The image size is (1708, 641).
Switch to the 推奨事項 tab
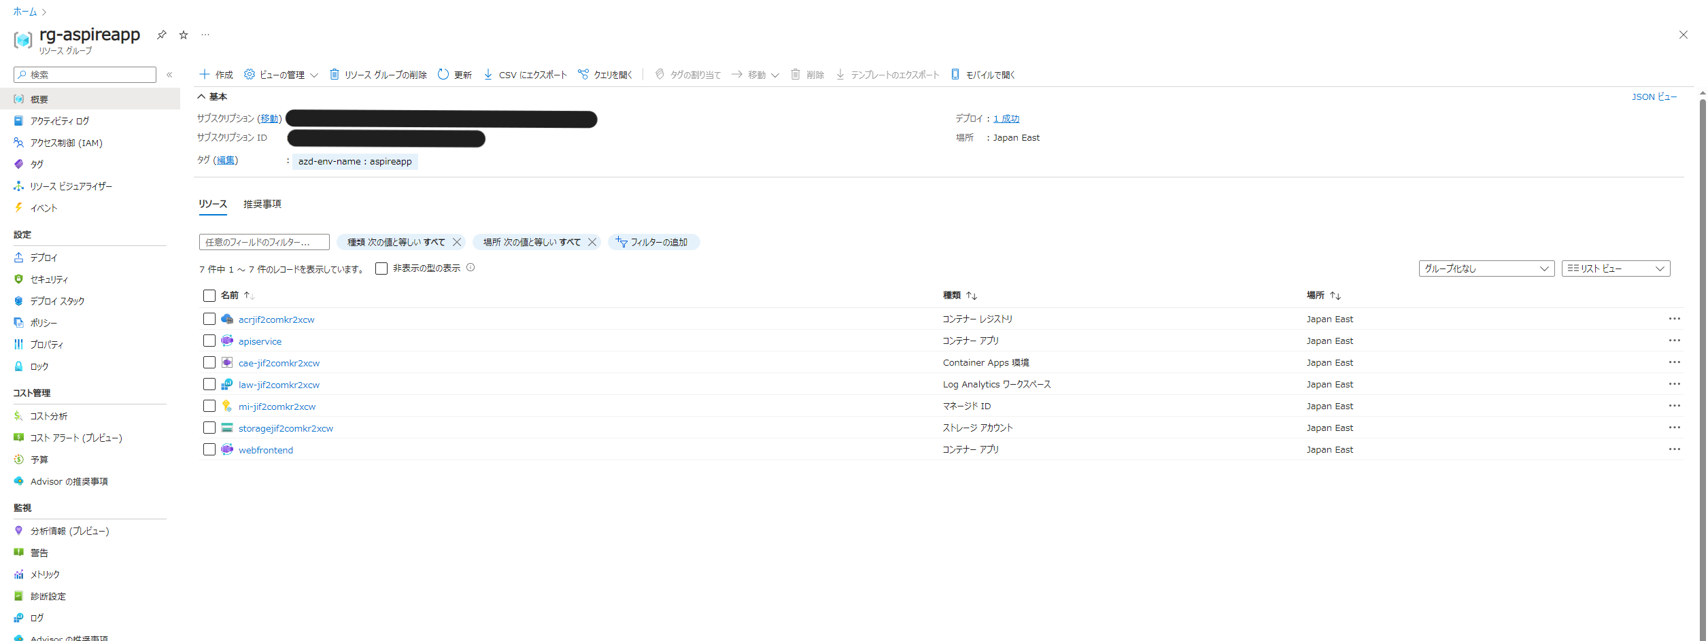tap(262, 204)
